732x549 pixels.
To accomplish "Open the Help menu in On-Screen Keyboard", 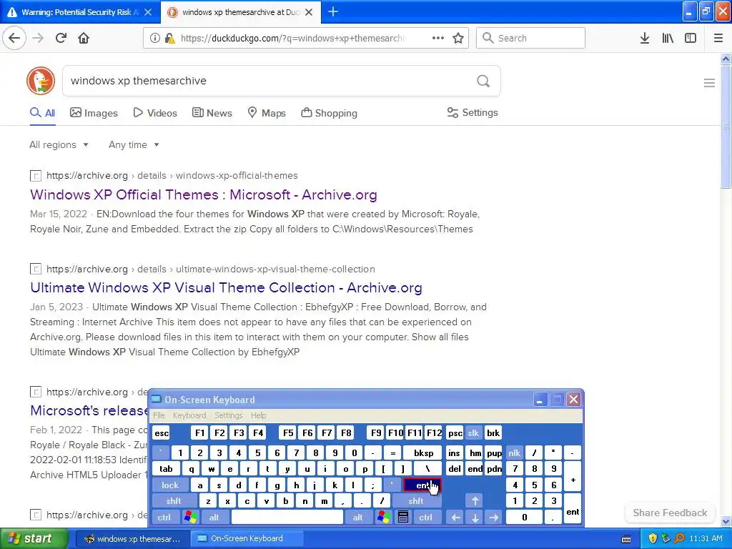I will coord(258,415).
